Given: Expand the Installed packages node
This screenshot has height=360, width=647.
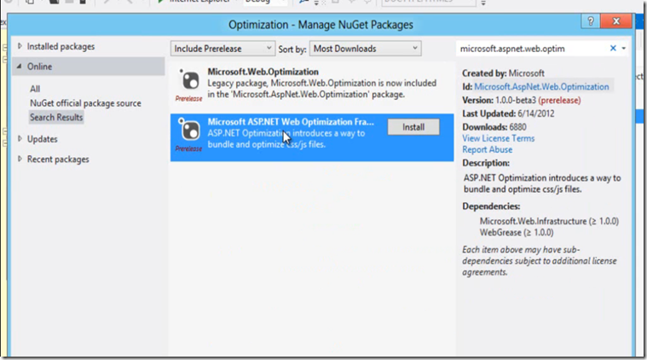Looking at the screenshot, I should coord(20,46).
